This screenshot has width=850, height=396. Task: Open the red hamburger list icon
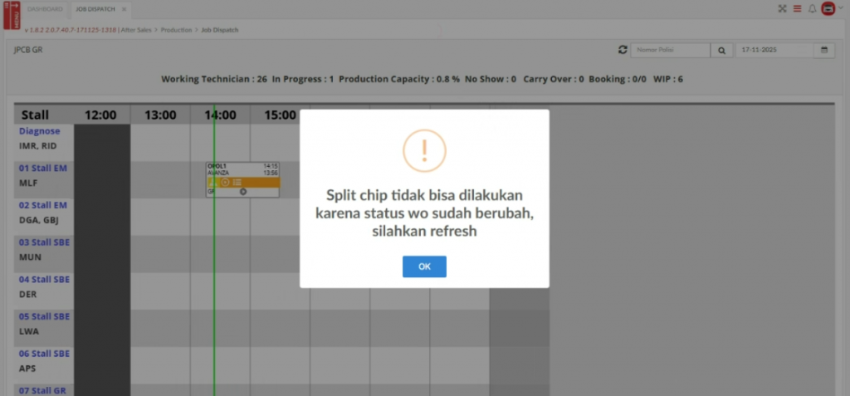[x=797, y=9]
